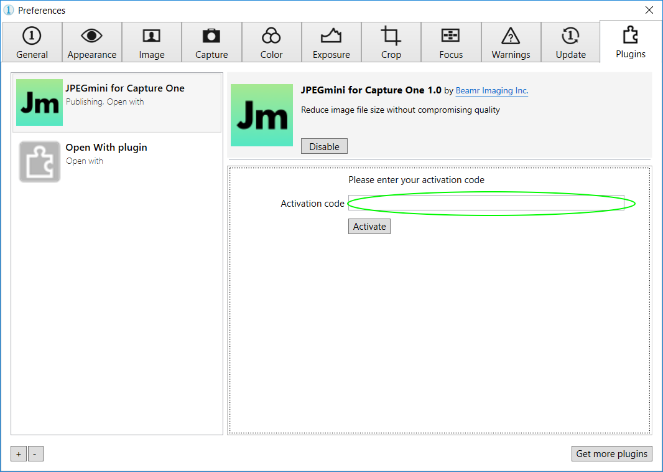Add a plugin with plus button
Viewport: 663px width, 472px height.
coord(19,455)
